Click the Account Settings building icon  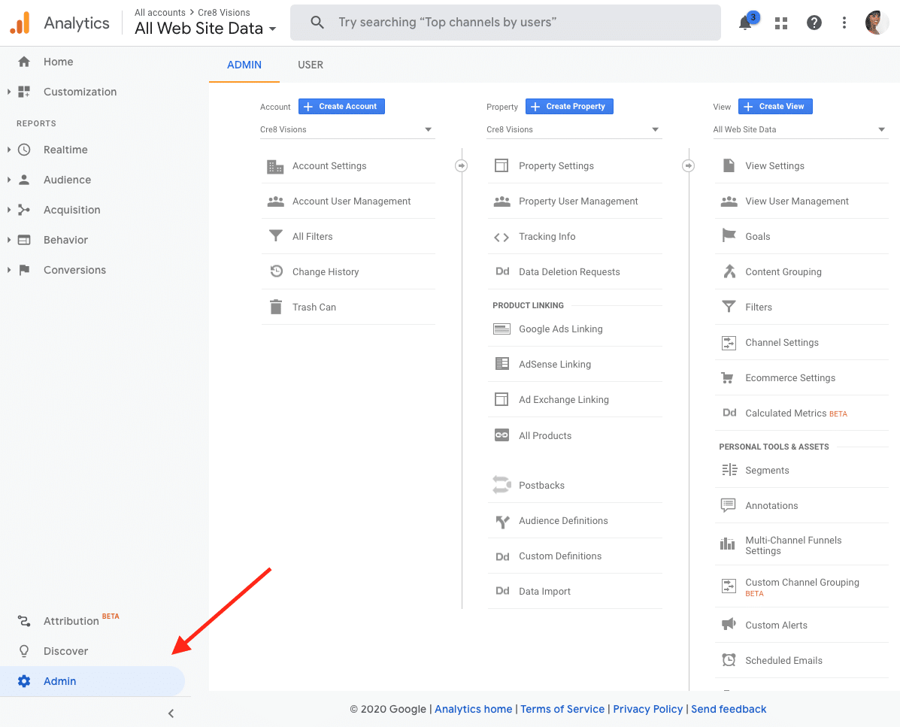click(275, 166)
